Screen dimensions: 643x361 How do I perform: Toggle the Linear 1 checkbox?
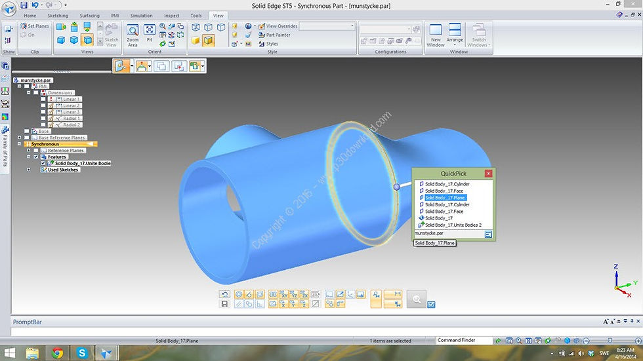point(43,99)
